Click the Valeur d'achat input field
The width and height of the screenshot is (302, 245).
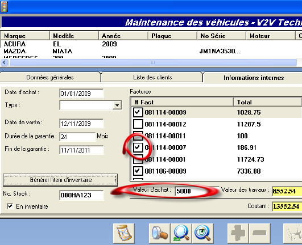pos(197,191)
